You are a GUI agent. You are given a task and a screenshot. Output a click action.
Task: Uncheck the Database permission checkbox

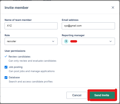[x=6, y=77]
